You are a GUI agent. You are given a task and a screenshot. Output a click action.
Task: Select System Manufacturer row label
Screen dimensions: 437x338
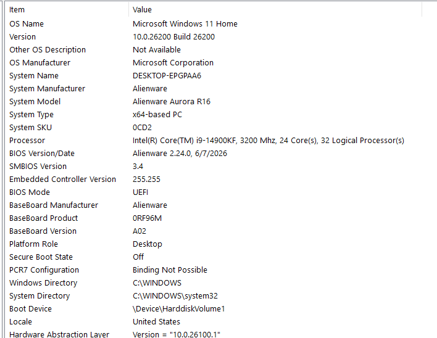47,89
